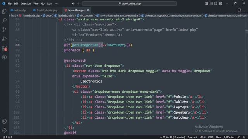Open the Explorer view in activity bar
This screenshot has height=139, width=248.
pos(4,11)
